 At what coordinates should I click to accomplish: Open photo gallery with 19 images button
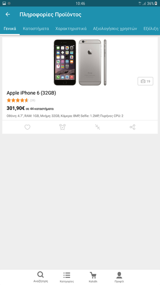[x=145, y=81]
